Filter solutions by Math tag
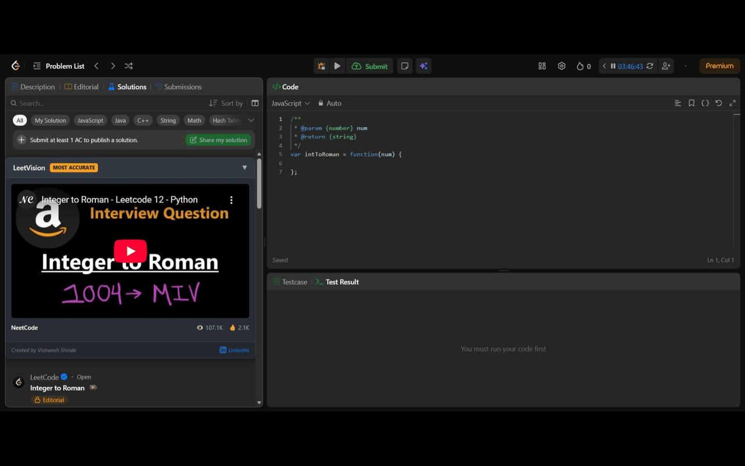The width and height of the screenshot is (745, 466). tap(194, 121)
